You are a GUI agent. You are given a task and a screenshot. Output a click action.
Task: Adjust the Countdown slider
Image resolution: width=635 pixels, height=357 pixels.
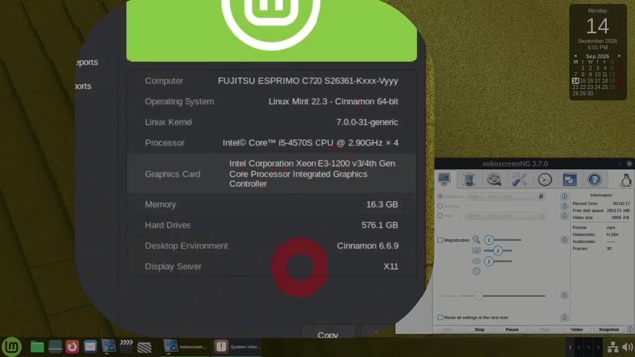point(502,296)
